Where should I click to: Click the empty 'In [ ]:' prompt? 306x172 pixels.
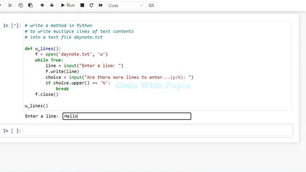[12, 131]
